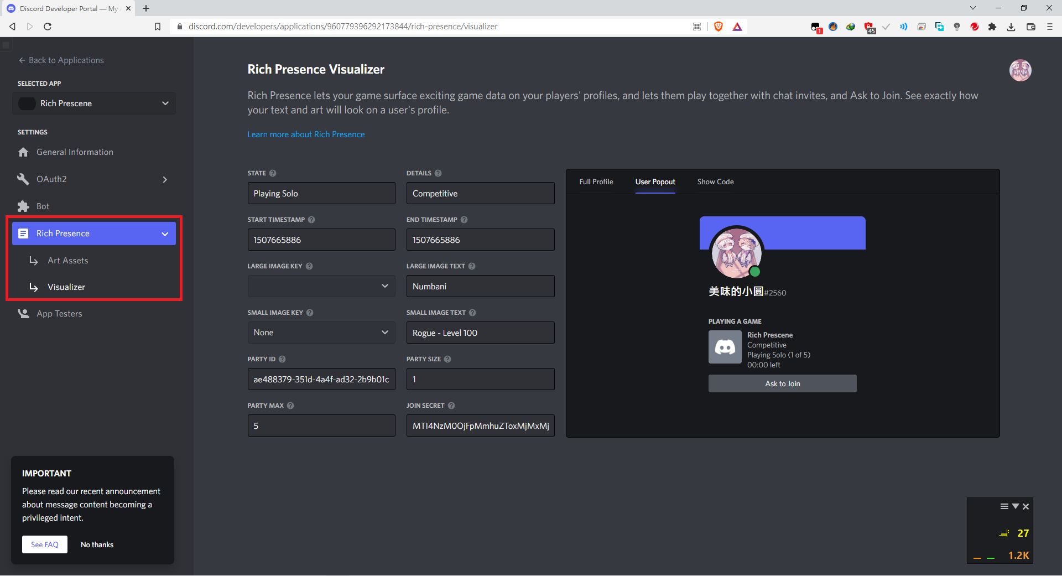Click the Discord logo in game card
The height and width of the screenshot is (576, 1062).
click(725, 347)
